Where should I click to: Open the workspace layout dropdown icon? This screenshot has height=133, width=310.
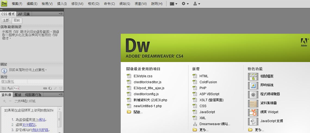pyautogui.click(x=173, y=4)
